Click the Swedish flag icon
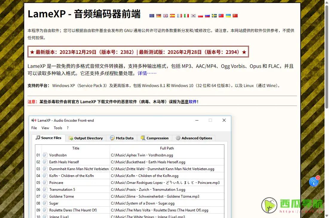 pyautogui.click(x=214, y=16)
